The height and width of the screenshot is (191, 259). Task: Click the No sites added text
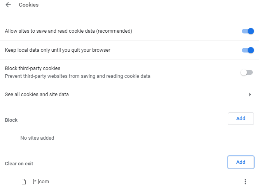[37, 138]
